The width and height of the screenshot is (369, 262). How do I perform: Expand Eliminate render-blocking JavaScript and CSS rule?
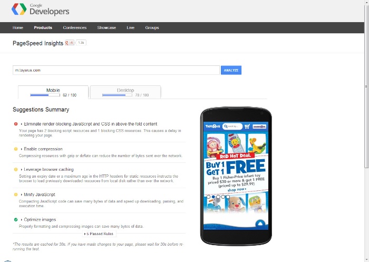(x=89, y=124)
